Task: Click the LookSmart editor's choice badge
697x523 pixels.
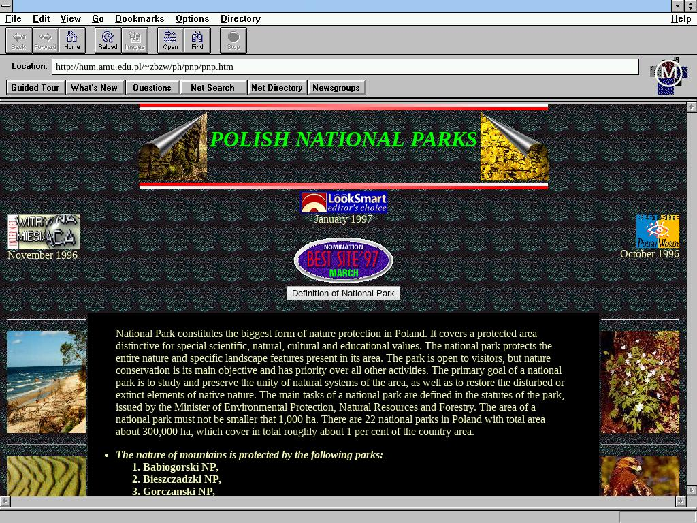Action: pos(344,202)
